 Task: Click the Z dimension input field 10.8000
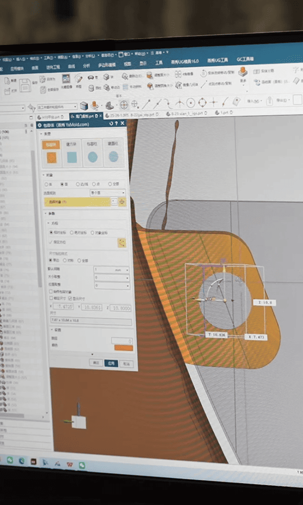(x=120, y=308)
